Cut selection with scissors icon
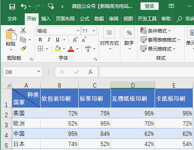194x150 pixels. coord(23,31)
